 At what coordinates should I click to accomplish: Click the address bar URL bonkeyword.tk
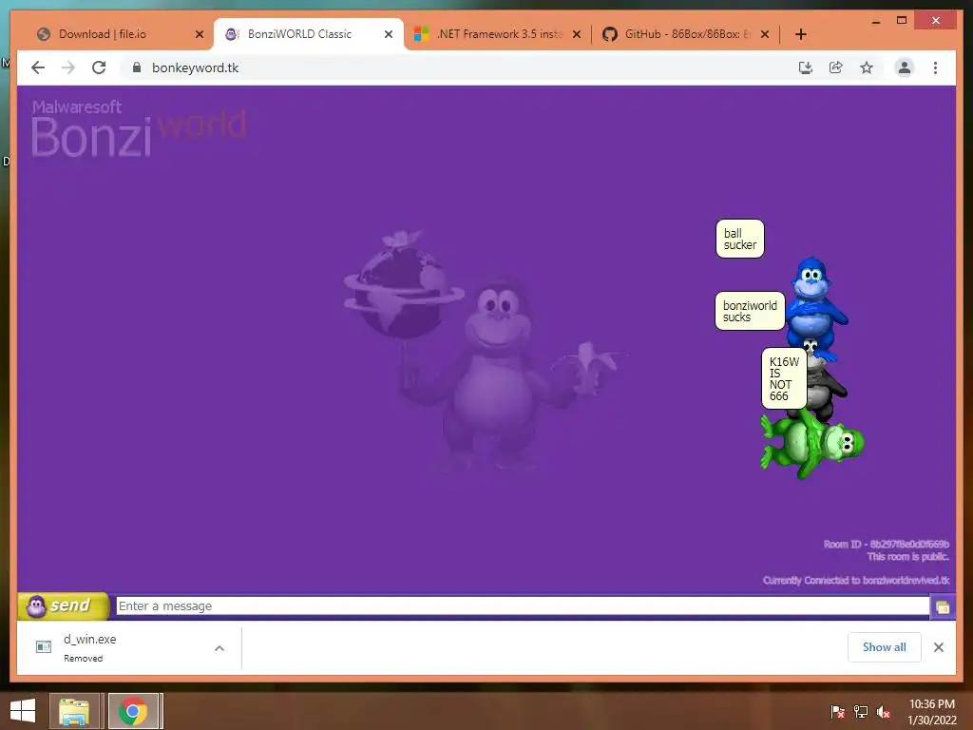tap(195, 67)
